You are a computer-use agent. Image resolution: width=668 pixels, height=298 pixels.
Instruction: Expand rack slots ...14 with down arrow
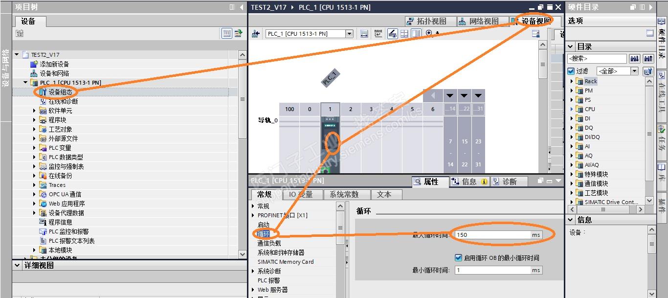450,95
